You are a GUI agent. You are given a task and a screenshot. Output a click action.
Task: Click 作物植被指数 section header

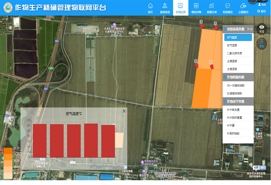238,77
